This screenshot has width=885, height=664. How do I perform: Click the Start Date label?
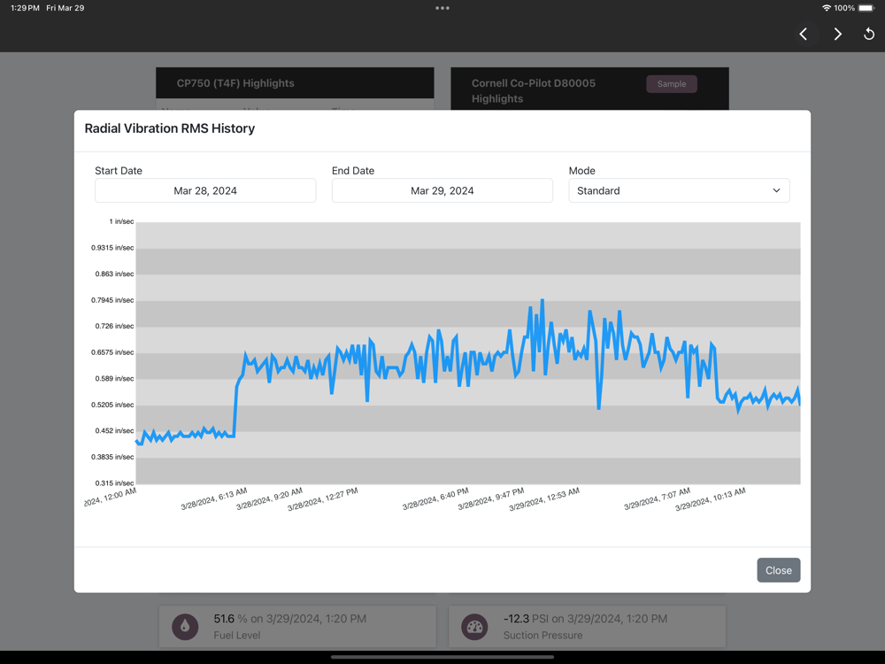point(119,171)
